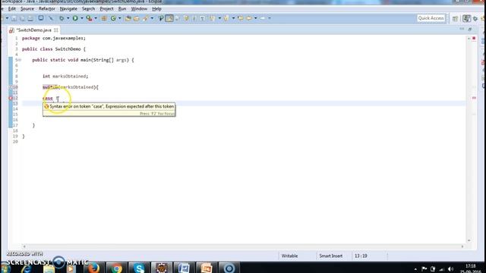This screenshot has width=486, height=273.
Task: Collapse the main method fold on line 5
Action: (x=20, y=60)
